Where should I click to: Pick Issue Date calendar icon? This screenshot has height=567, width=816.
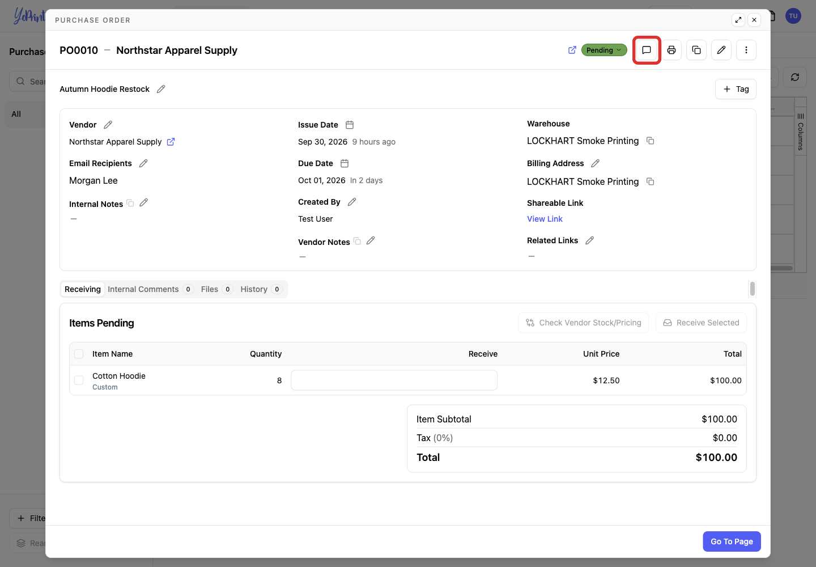(x=350, y=125)
